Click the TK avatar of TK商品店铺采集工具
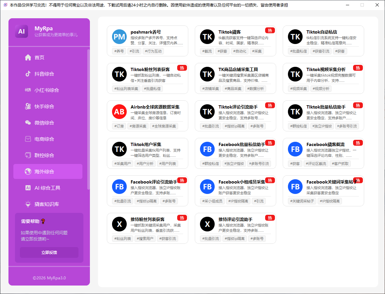This screenshot has width=385, height=294. (207, 74)
